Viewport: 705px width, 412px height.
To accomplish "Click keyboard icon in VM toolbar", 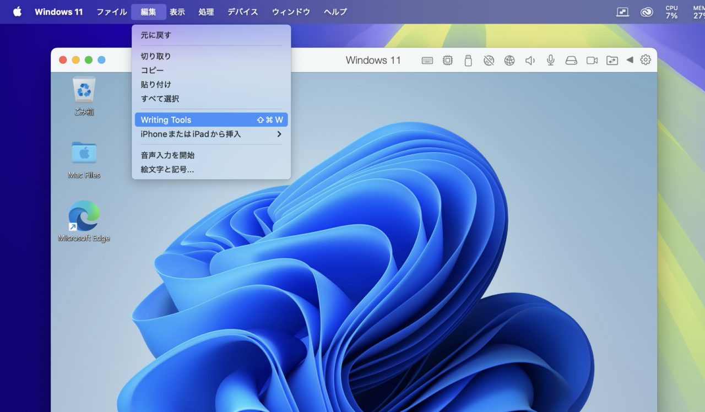I will (x=427, y=61).
